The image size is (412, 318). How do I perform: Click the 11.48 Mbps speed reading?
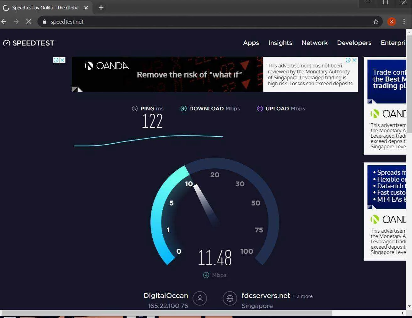[x=215, y=258]
